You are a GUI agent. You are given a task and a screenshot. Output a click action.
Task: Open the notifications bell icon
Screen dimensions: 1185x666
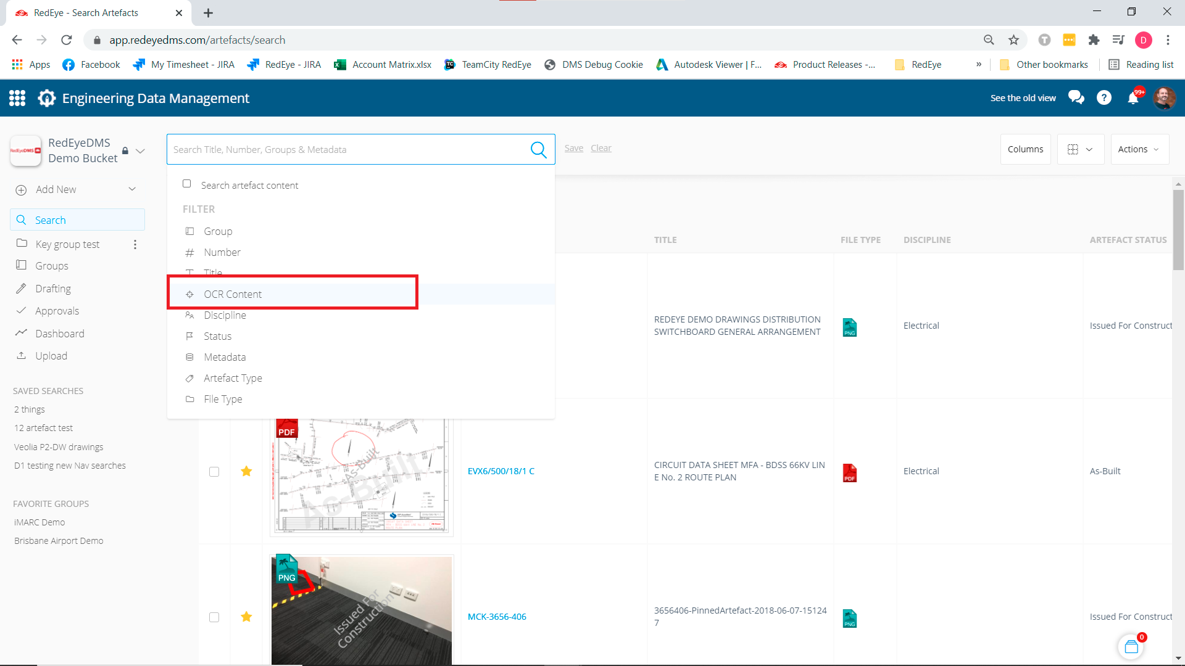(x=1133, y=97)
